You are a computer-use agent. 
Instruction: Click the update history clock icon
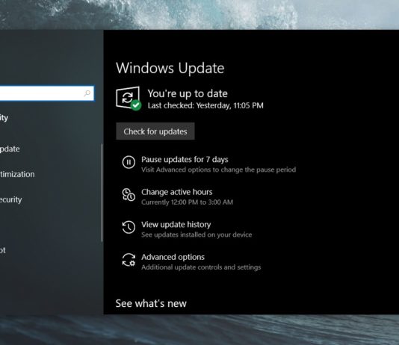[x=129, y=227]
